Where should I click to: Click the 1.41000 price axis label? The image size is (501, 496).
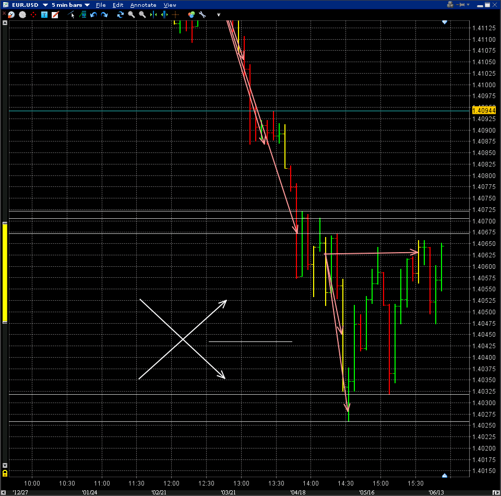click(x=484, y=85)
